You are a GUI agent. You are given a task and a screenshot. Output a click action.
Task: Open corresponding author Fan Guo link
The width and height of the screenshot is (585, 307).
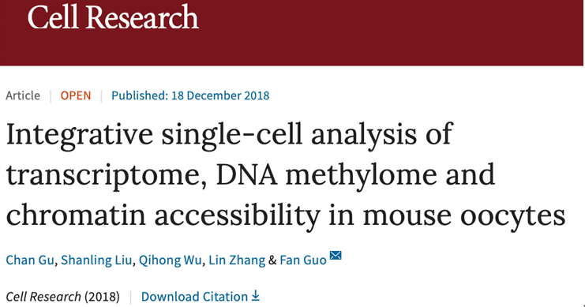point(303,260)
